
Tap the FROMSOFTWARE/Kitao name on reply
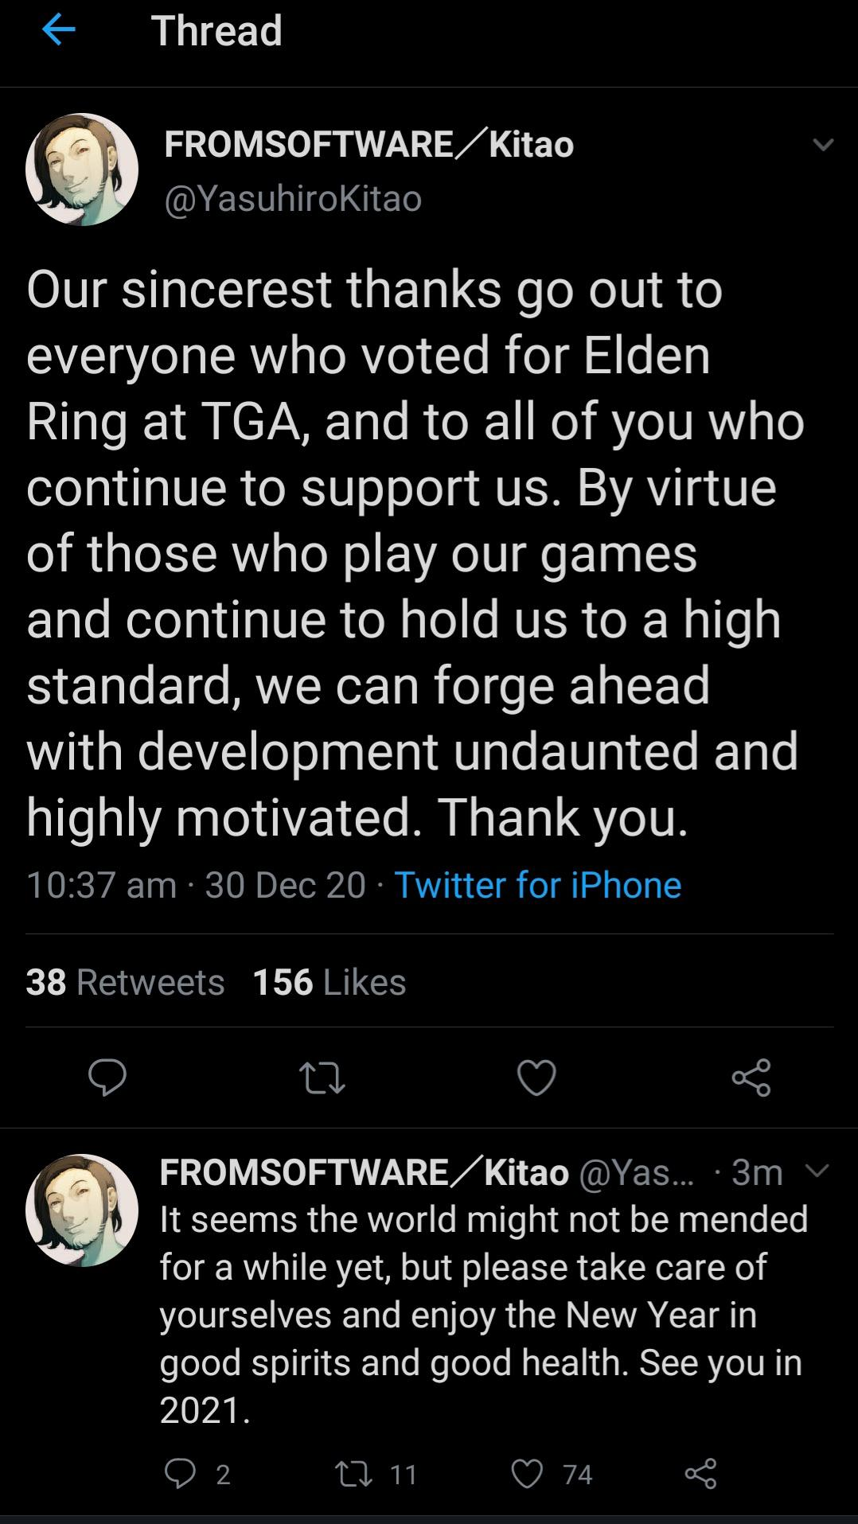click(x=364, y=1171)
